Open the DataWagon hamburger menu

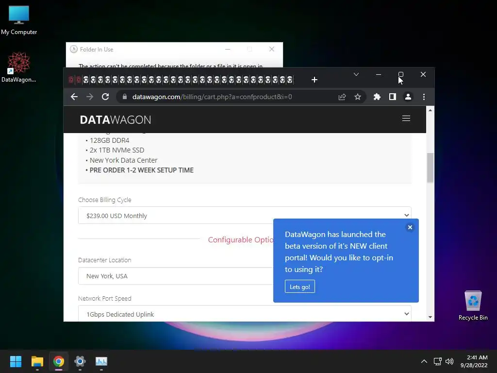pos(406,119)
